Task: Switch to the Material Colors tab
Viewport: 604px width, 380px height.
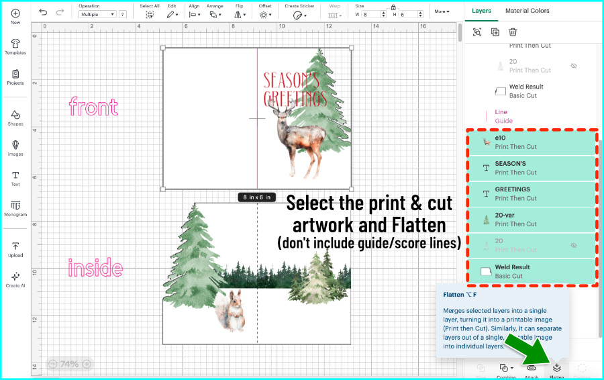Action: tap(527, 11)
